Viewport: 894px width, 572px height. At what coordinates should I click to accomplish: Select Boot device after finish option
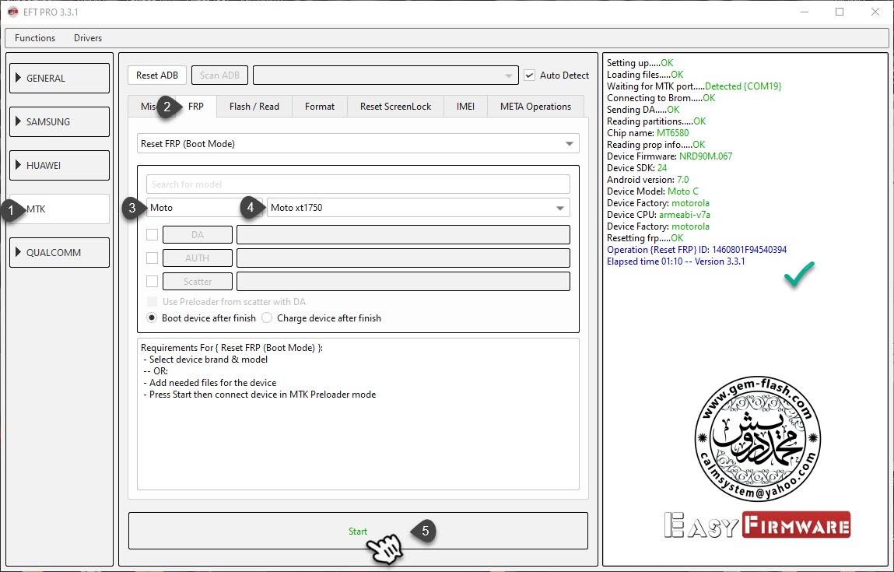152,318
